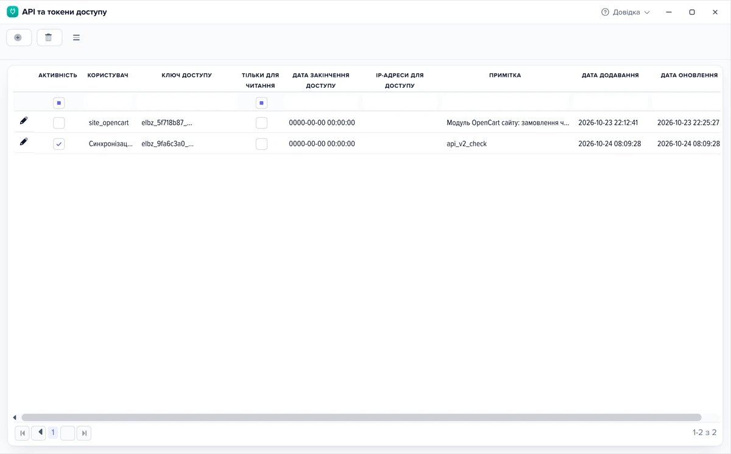Click the elbz_9fa6c3a0_... key cell

point(168,144)
